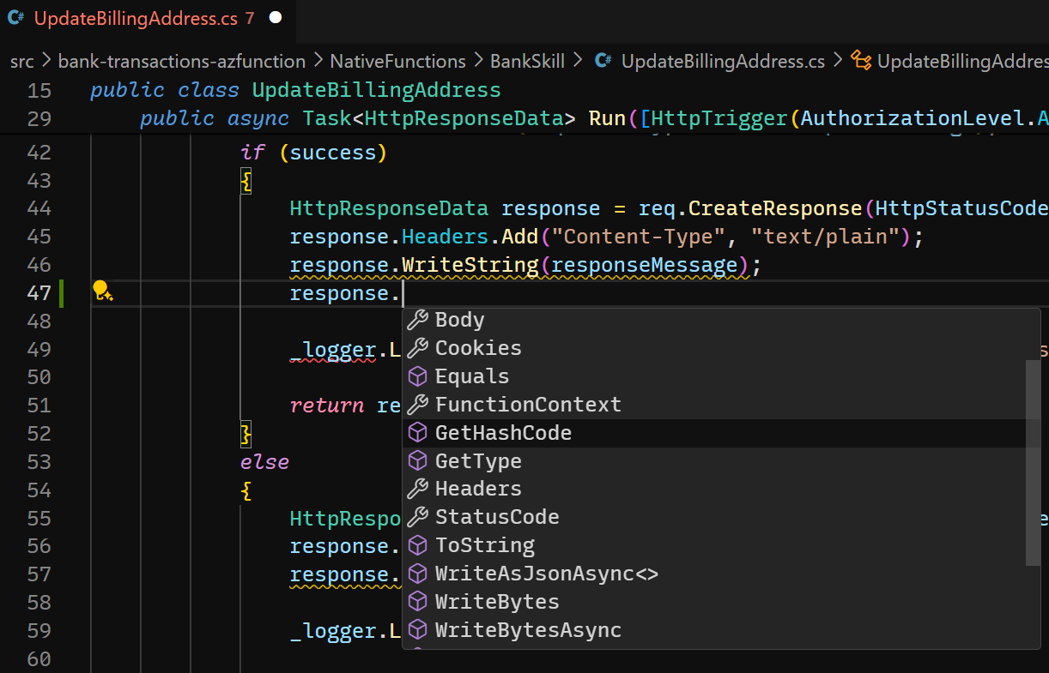Click the unsaved changes dot on the tab
The height and width of the screenshot is (673, 1049).
(275, 17)
